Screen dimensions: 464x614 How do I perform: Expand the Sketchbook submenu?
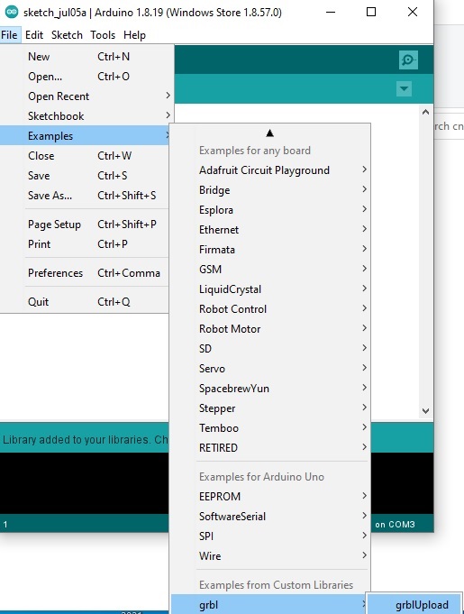(86, 116)
